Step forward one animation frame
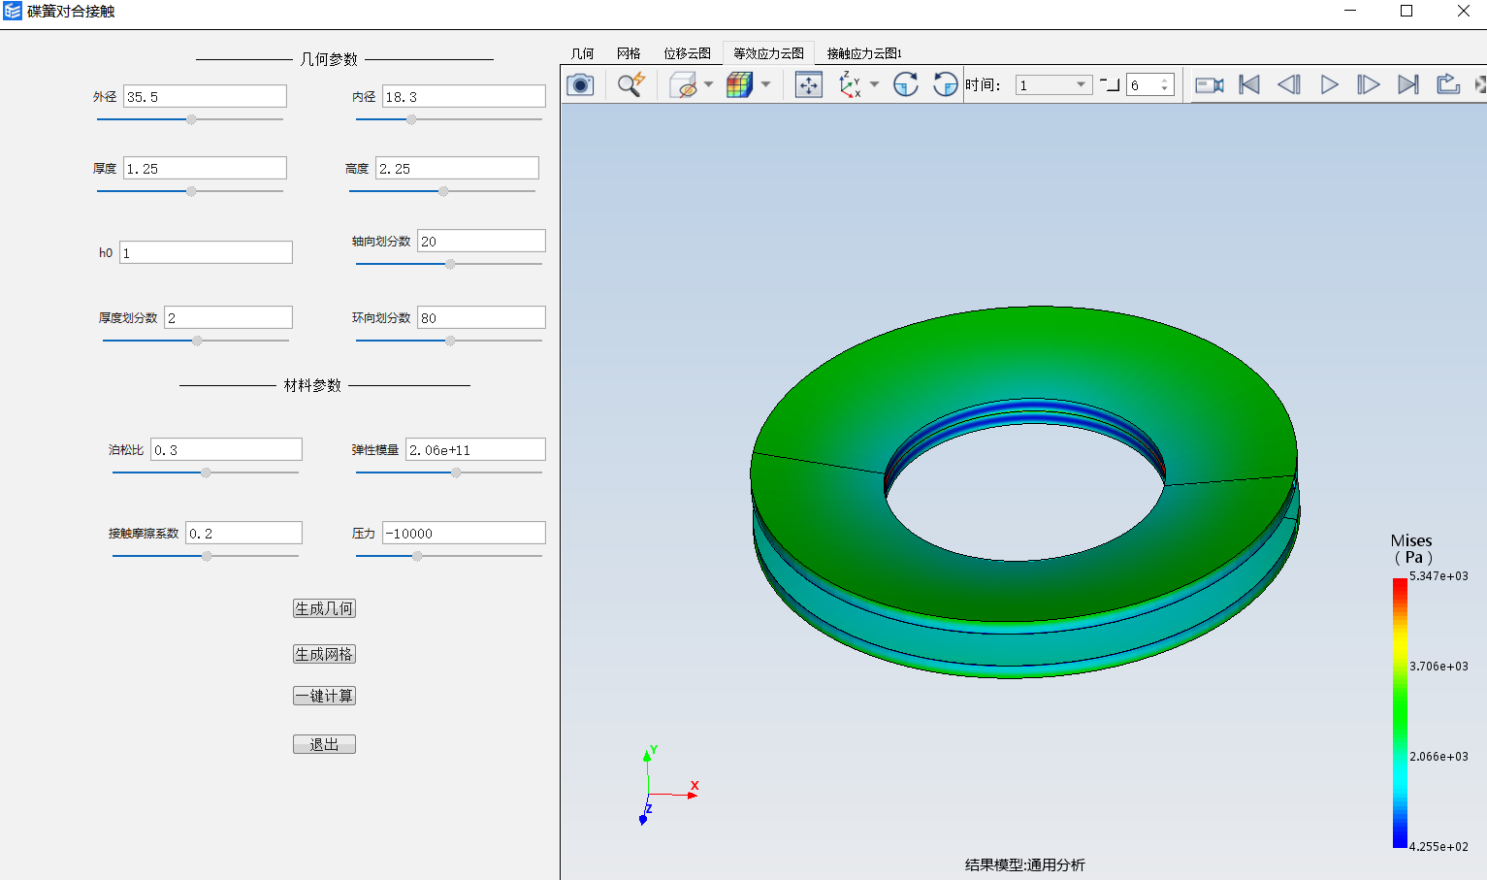The width and height of the screenshot is (1487, 880). [1368, 85]
